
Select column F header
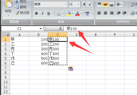115,35
